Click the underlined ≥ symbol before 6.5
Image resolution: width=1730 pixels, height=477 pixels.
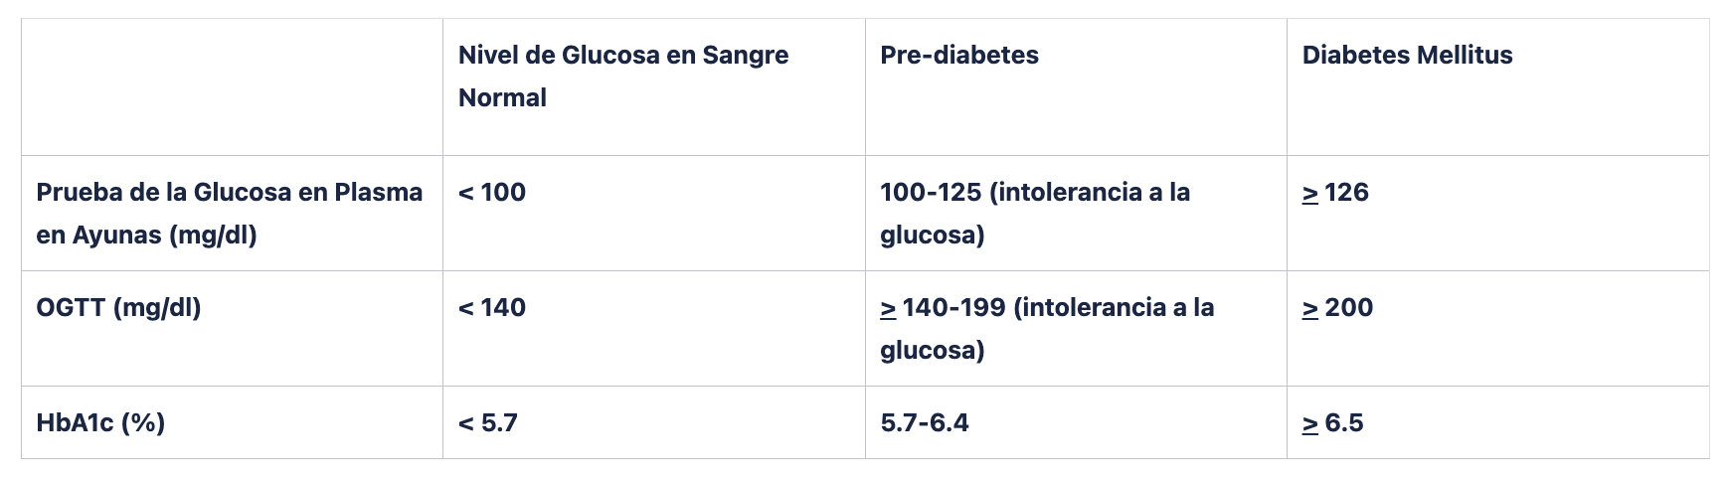click(1310, 424)
